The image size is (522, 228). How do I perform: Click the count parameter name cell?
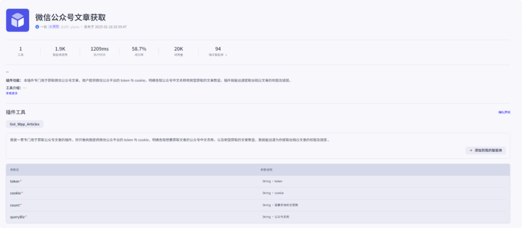tap(16, 205)
